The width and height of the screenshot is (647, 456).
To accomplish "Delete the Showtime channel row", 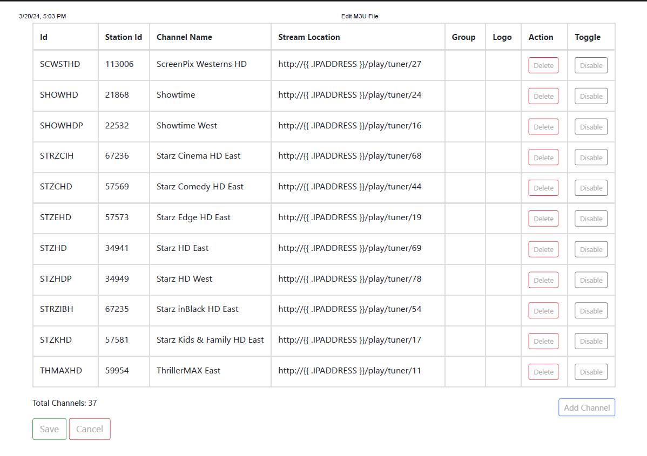I will pos(543,96).
